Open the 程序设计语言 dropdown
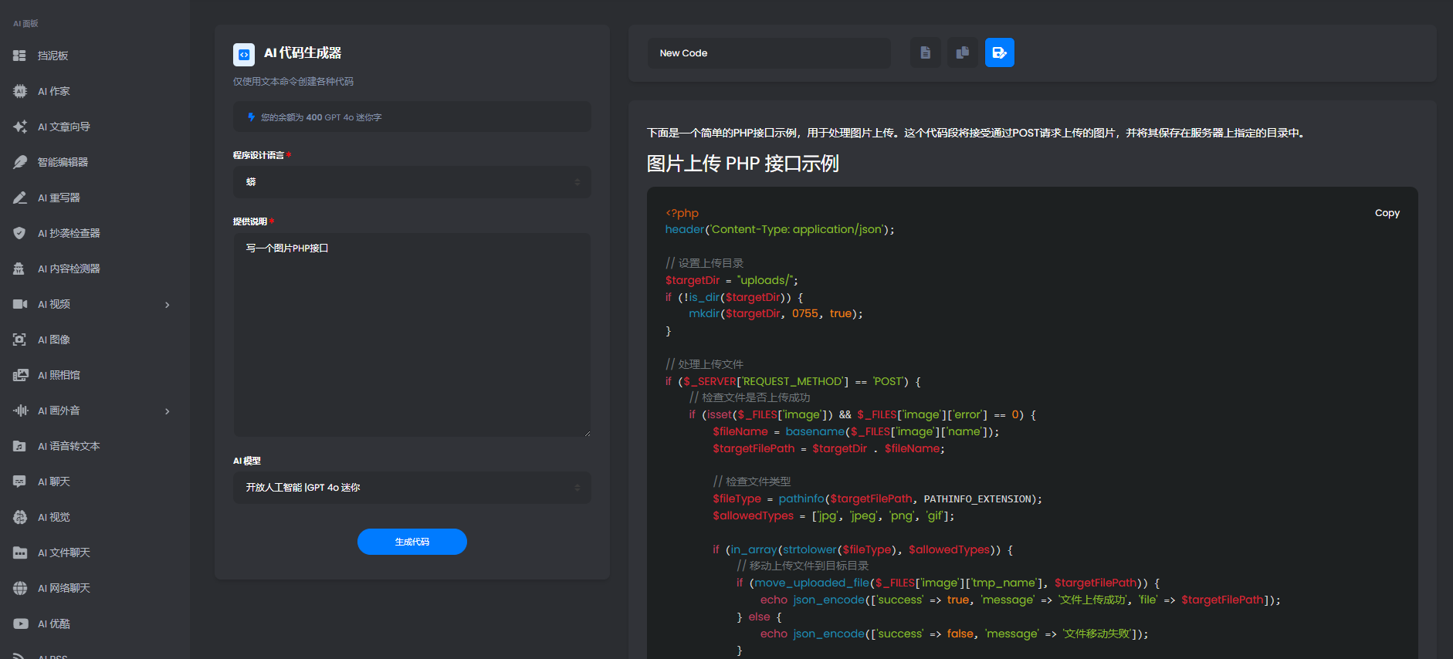The width and height of the screenshot is (1453, 659). click(412, 182)
